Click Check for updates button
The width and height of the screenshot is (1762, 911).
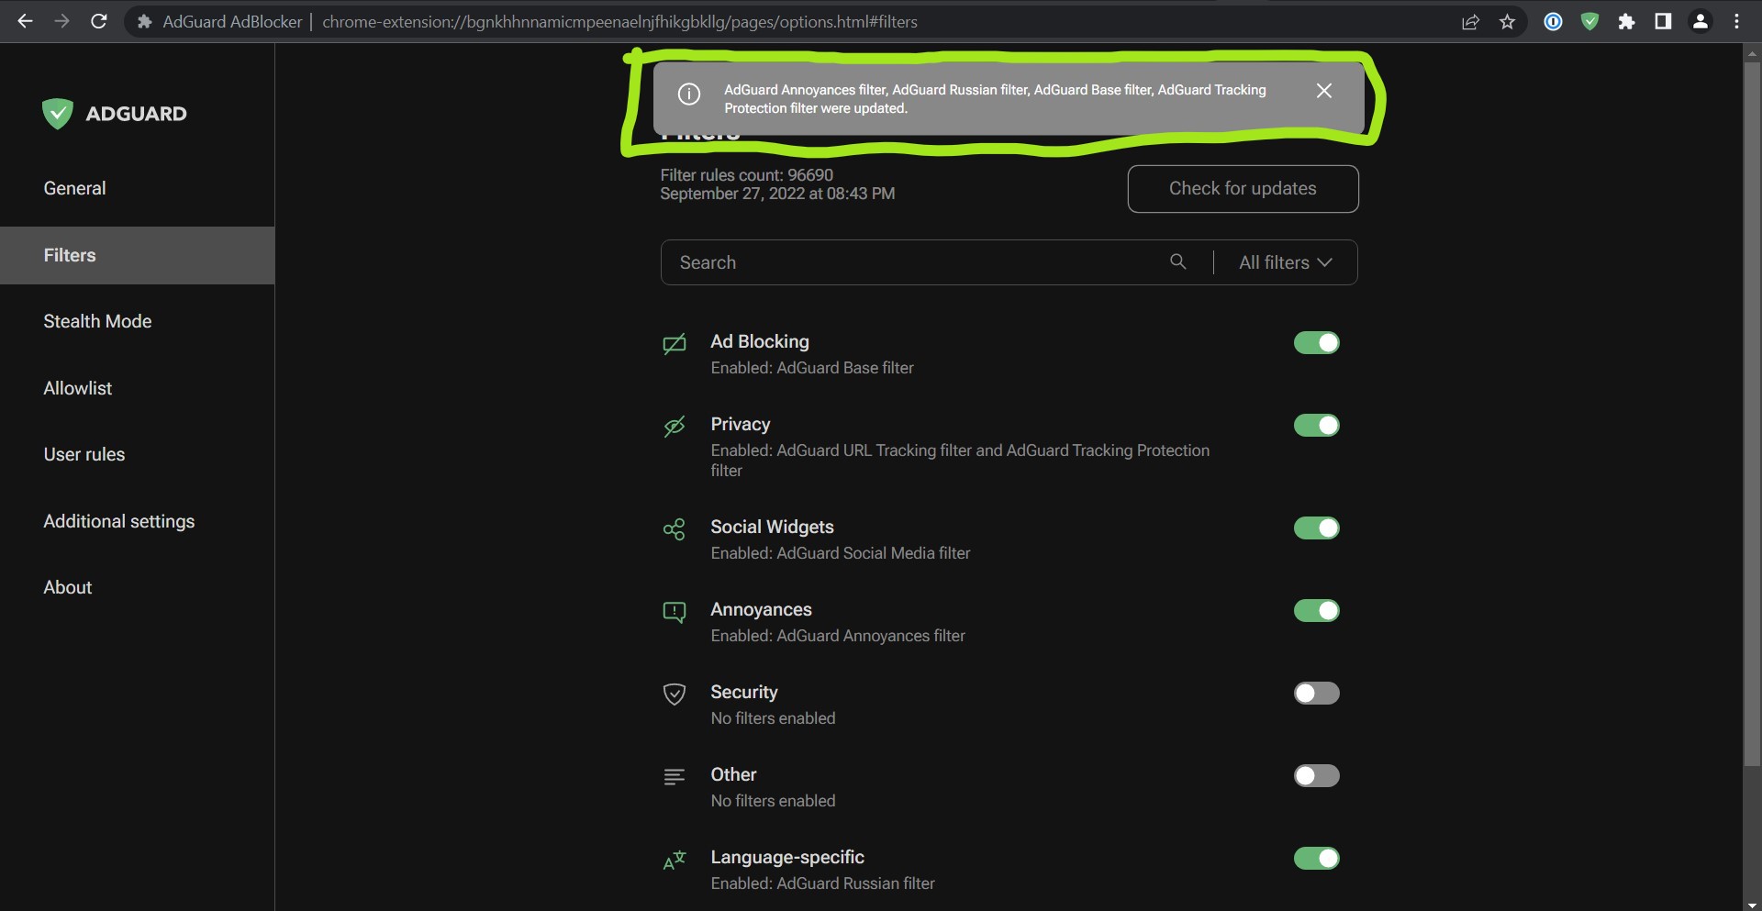tap(1243, 189)
